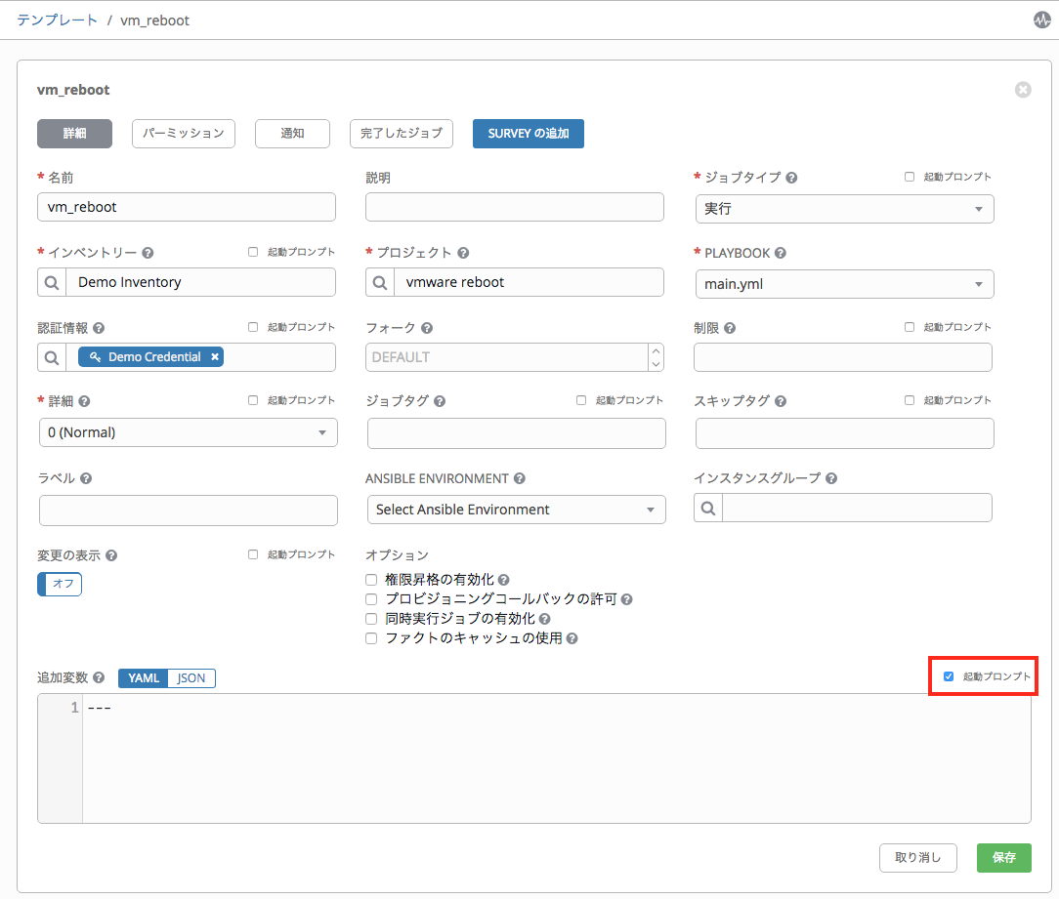Open the activity stream icon at top right
The height and width of the screenshot is (899, 1059).
(1041, 20)
